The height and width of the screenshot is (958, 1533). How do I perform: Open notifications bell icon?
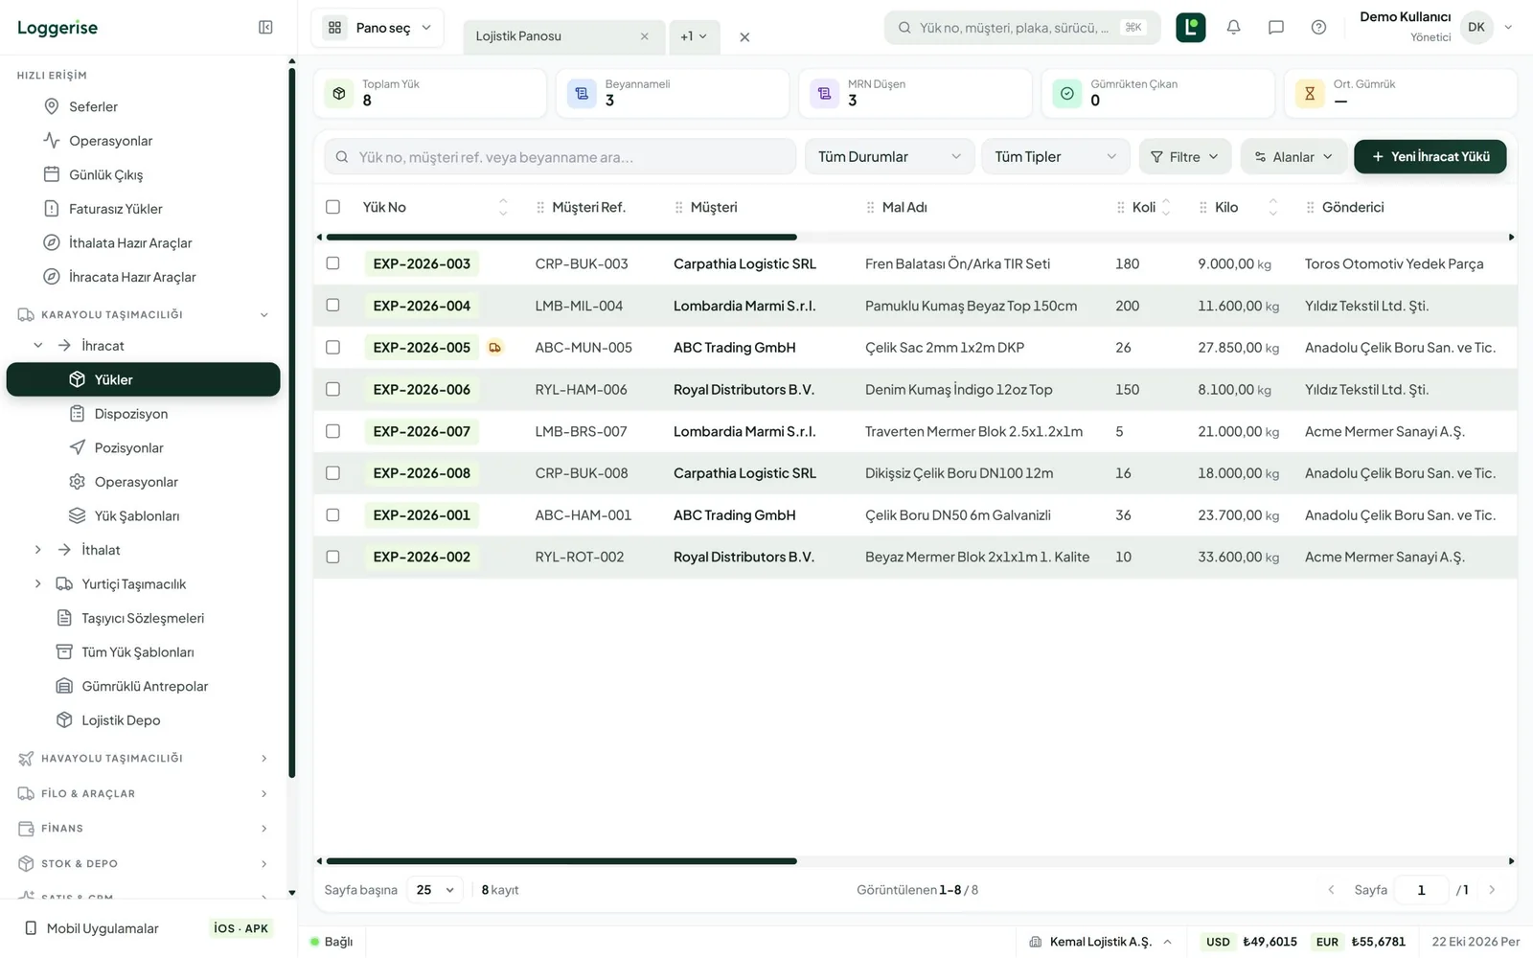pos(1233,28)
